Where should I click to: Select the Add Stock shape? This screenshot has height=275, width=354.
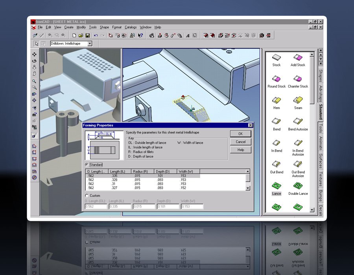pos(298,60)
